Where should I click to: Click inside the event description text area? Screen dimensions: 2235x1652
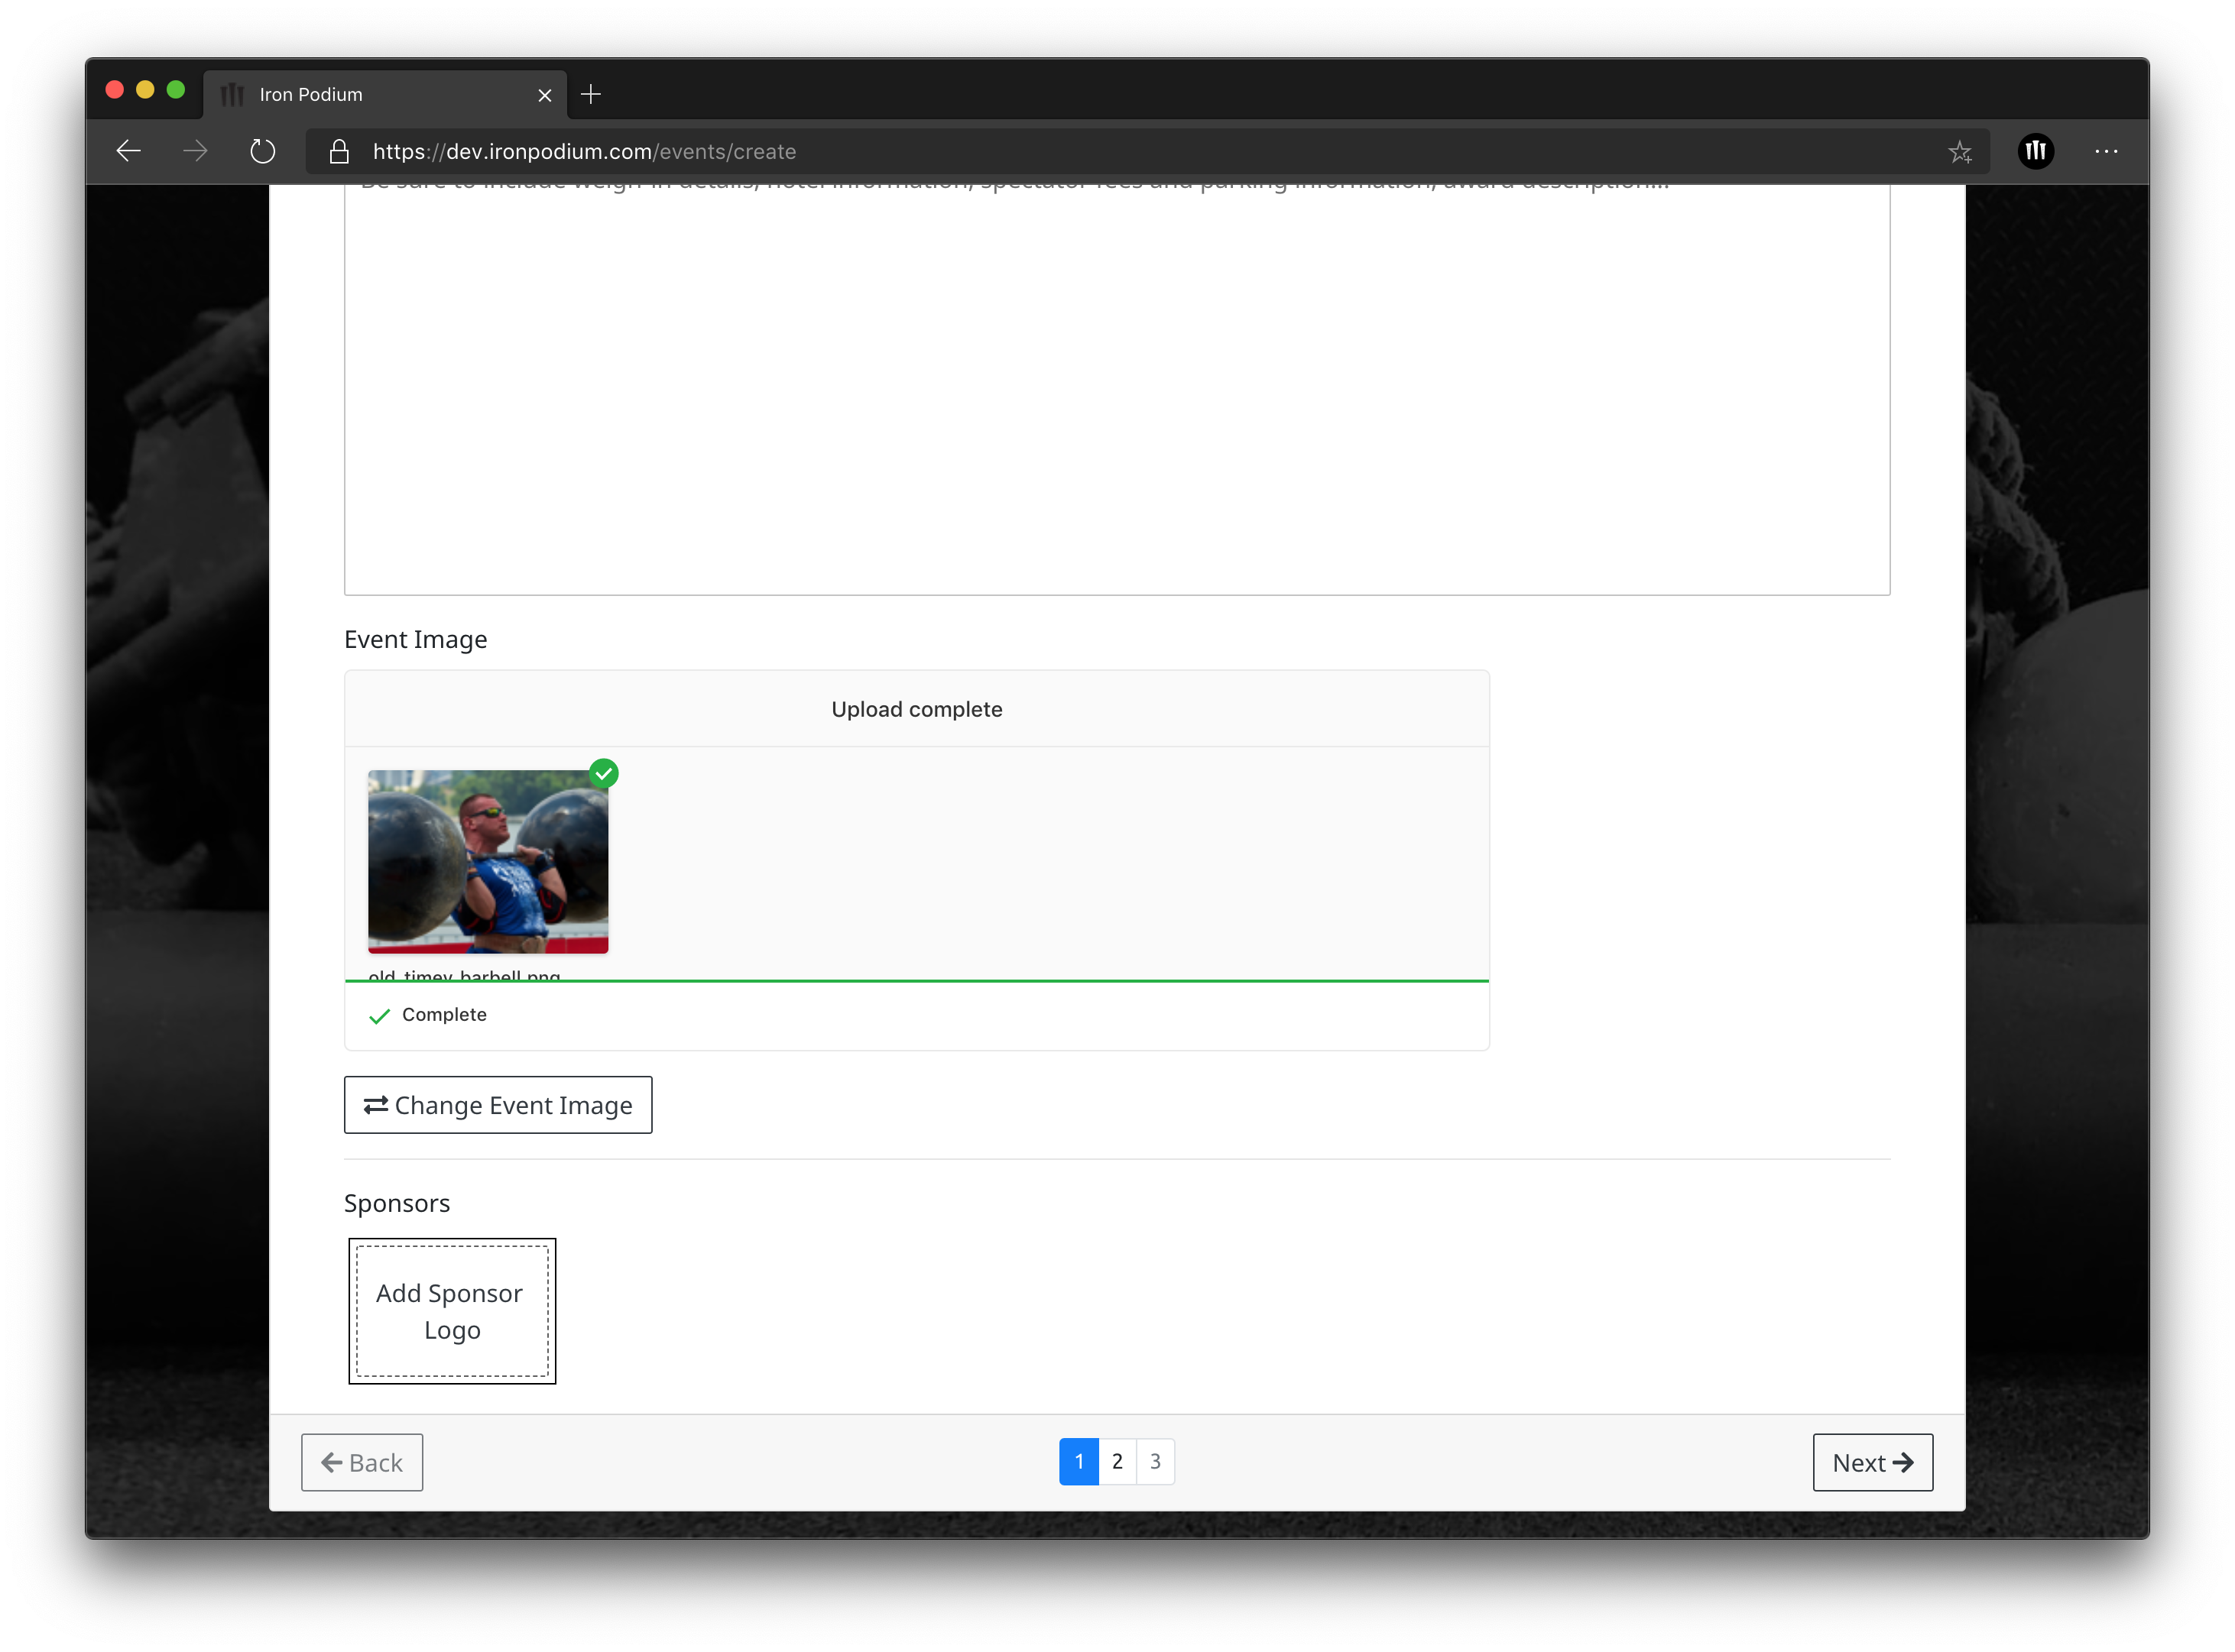(1117, 388)
